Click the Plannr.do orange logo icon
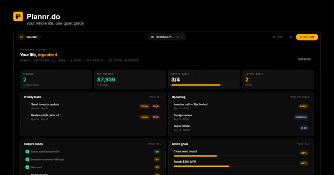The height and width of the screenshot is (175, 334). coord(18,16)
